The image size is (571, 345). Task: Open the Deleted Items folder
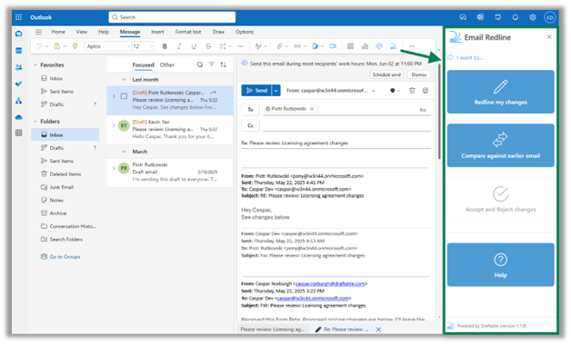(65, 174)
